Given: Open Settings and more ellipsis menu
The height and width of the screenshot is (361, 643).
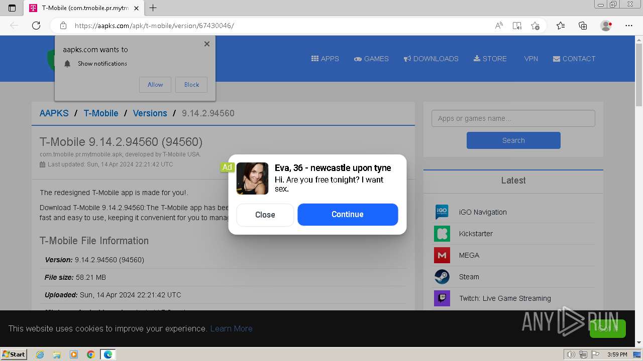Looking at the screenshot, I should pyautogui.click(x=629, y=26).
